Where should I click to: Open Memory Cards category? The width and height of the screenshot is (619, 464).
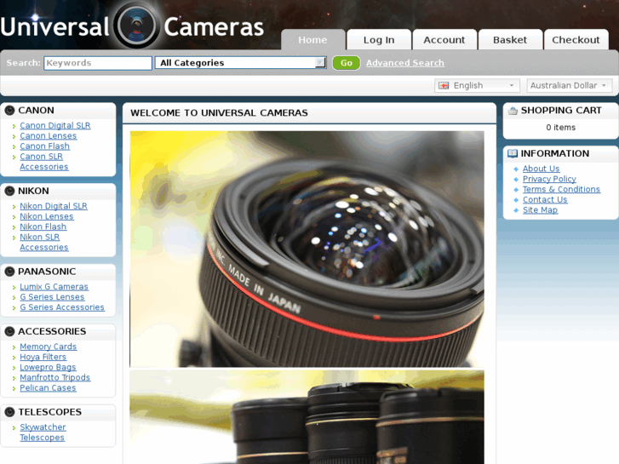coord(49,347)
